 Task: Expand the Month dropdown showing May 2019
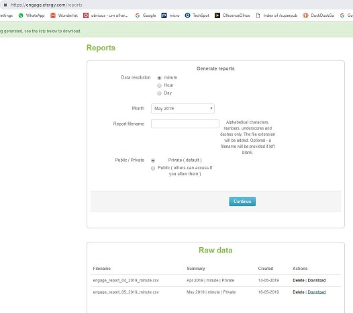click(x=183, y=108)
